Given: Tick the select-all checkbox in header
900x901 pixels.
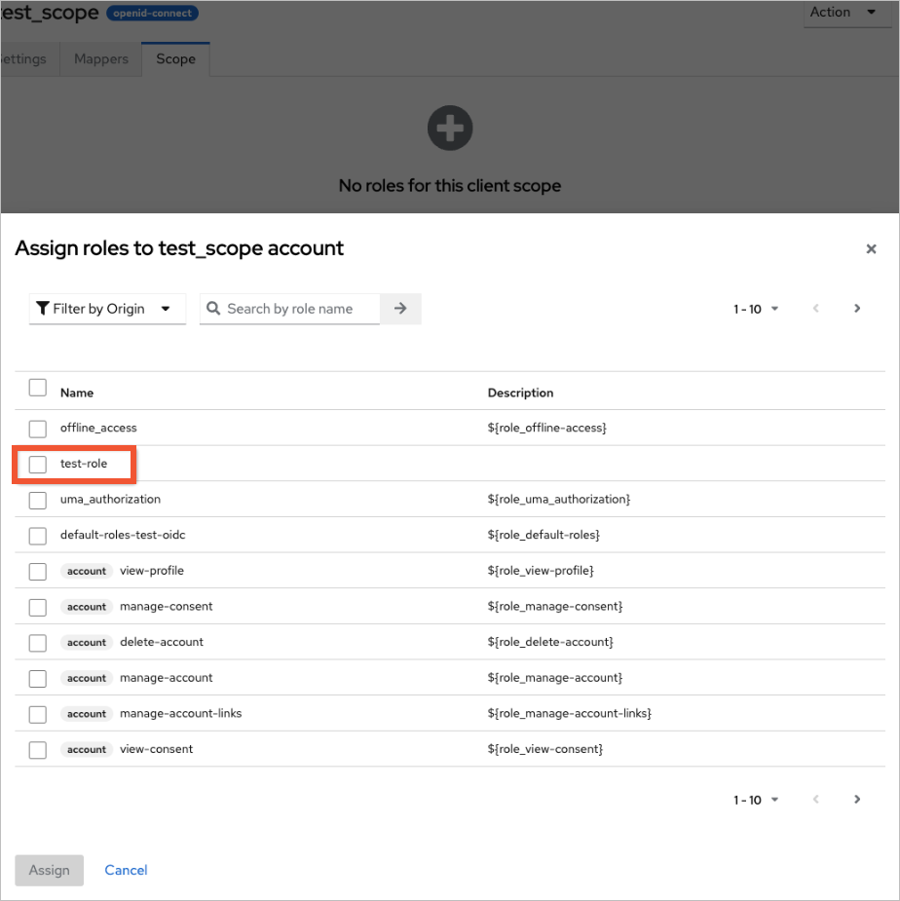Looking at the screenshot, I should 38,388.
